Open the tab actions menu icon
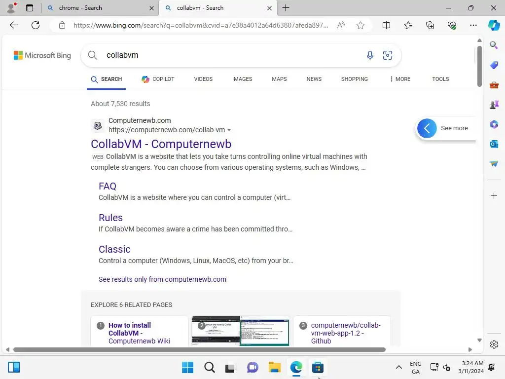The height and width of the screenshot is (379, 505). coord(30,8)
